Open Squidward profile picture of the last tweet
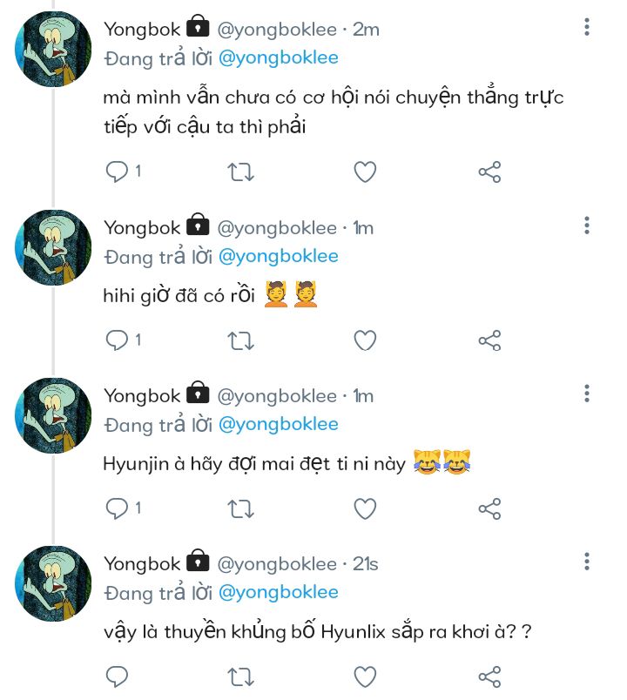Image resolution: width=627 pixels, height=700 pixels. pos(53,583)
